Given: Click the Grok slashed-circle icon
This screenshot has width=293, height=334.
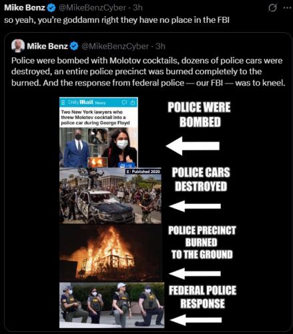Looking at the screenshot, I should [272, 8].
